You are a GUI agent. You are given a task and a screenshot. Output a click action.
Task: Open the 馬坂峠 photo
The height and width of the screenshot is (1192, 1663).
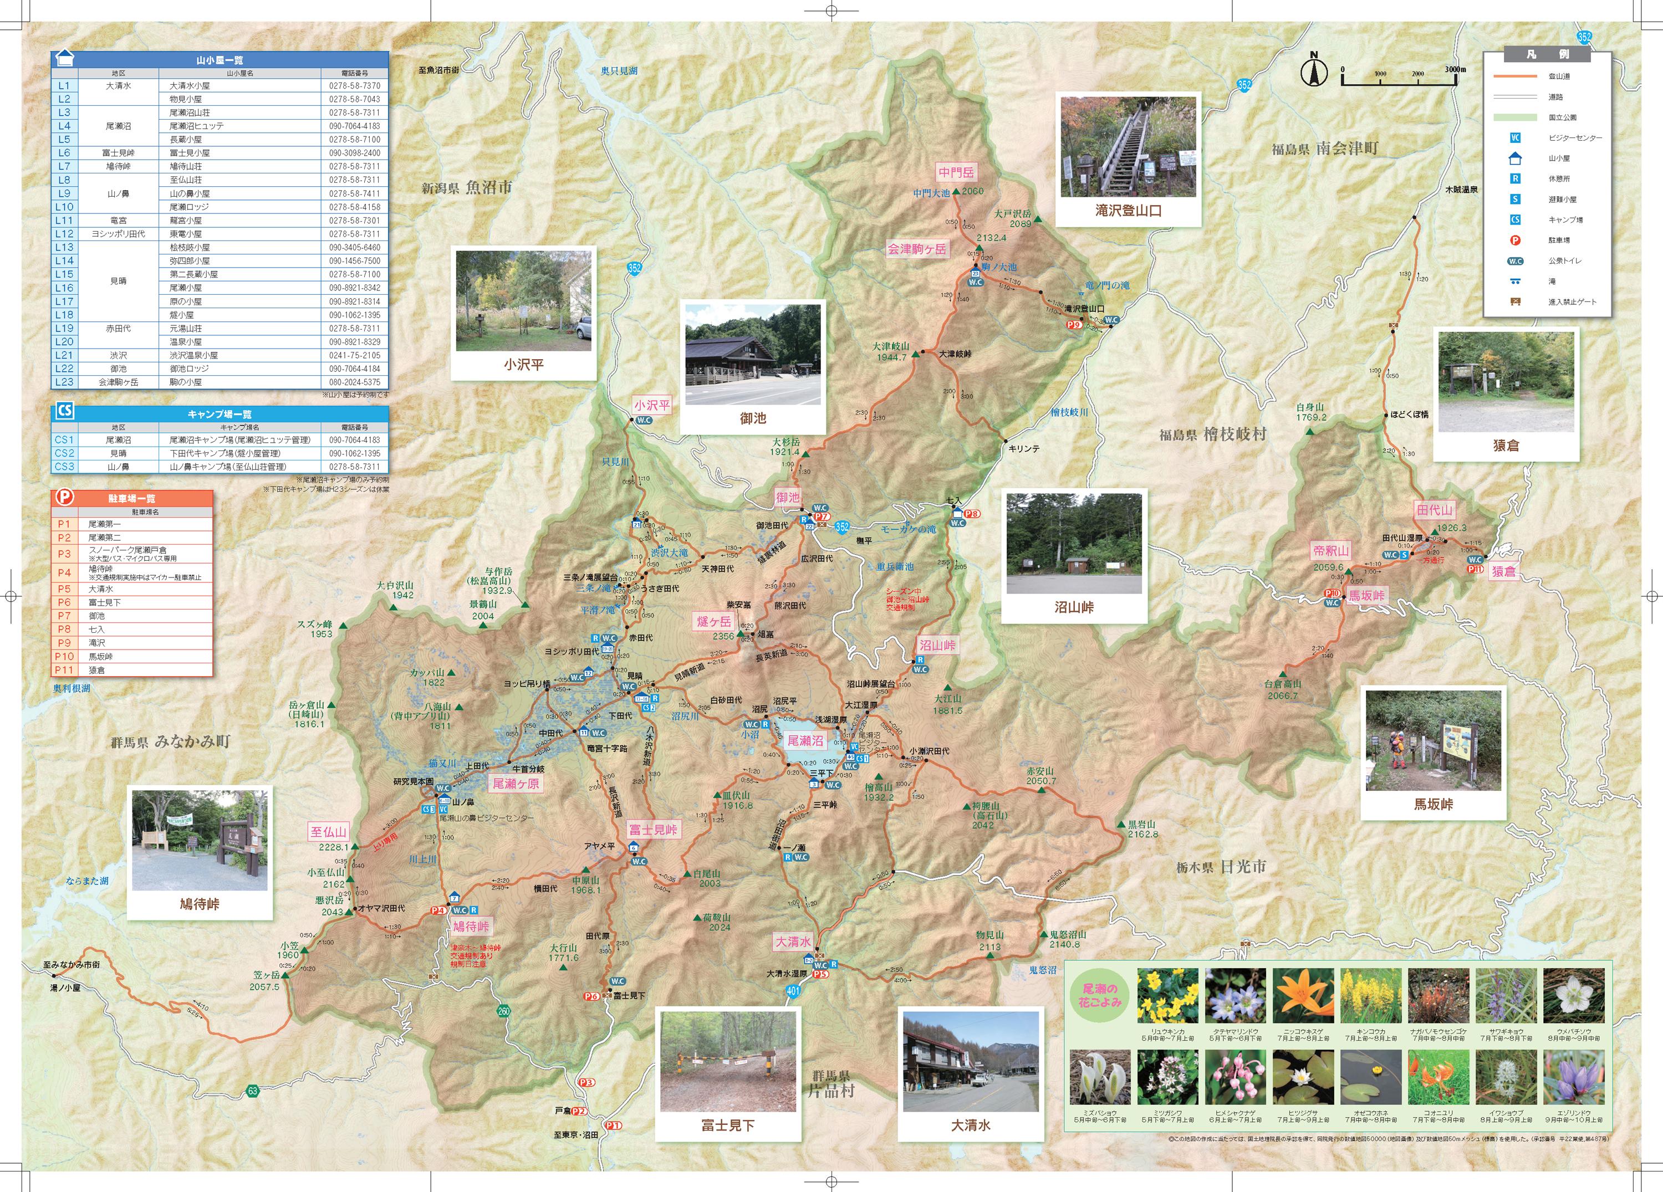[1433, 740]
